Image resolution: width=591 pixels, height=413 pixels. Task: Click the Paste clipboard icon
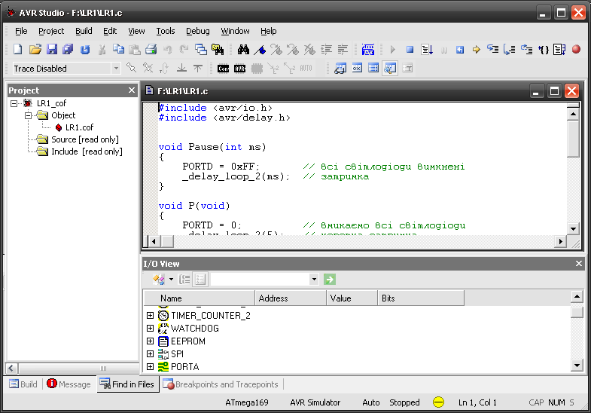(135, 50)
